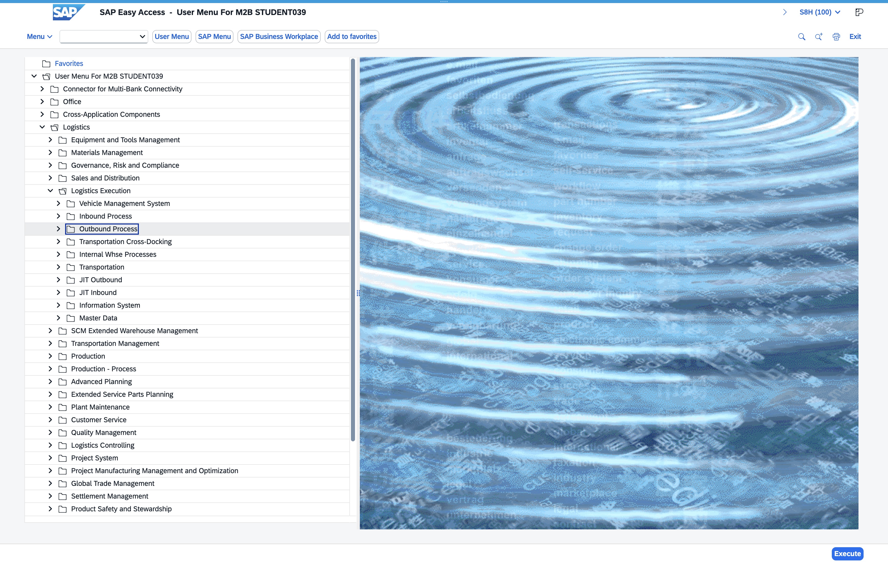888x564 pixels.
Task: Click the Favorites folder icon
Action: [x=46, y=63]
